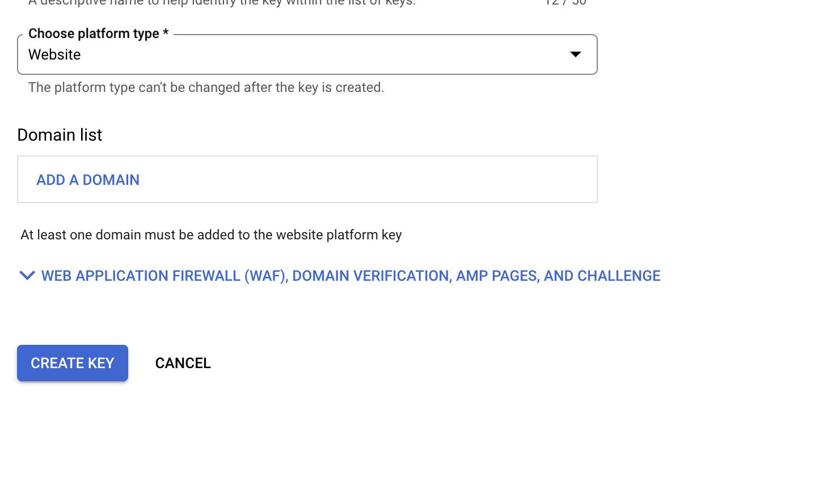Click the platform type can't be changed note
Viewport: 819px width, 498px height.
pos(206,87)
